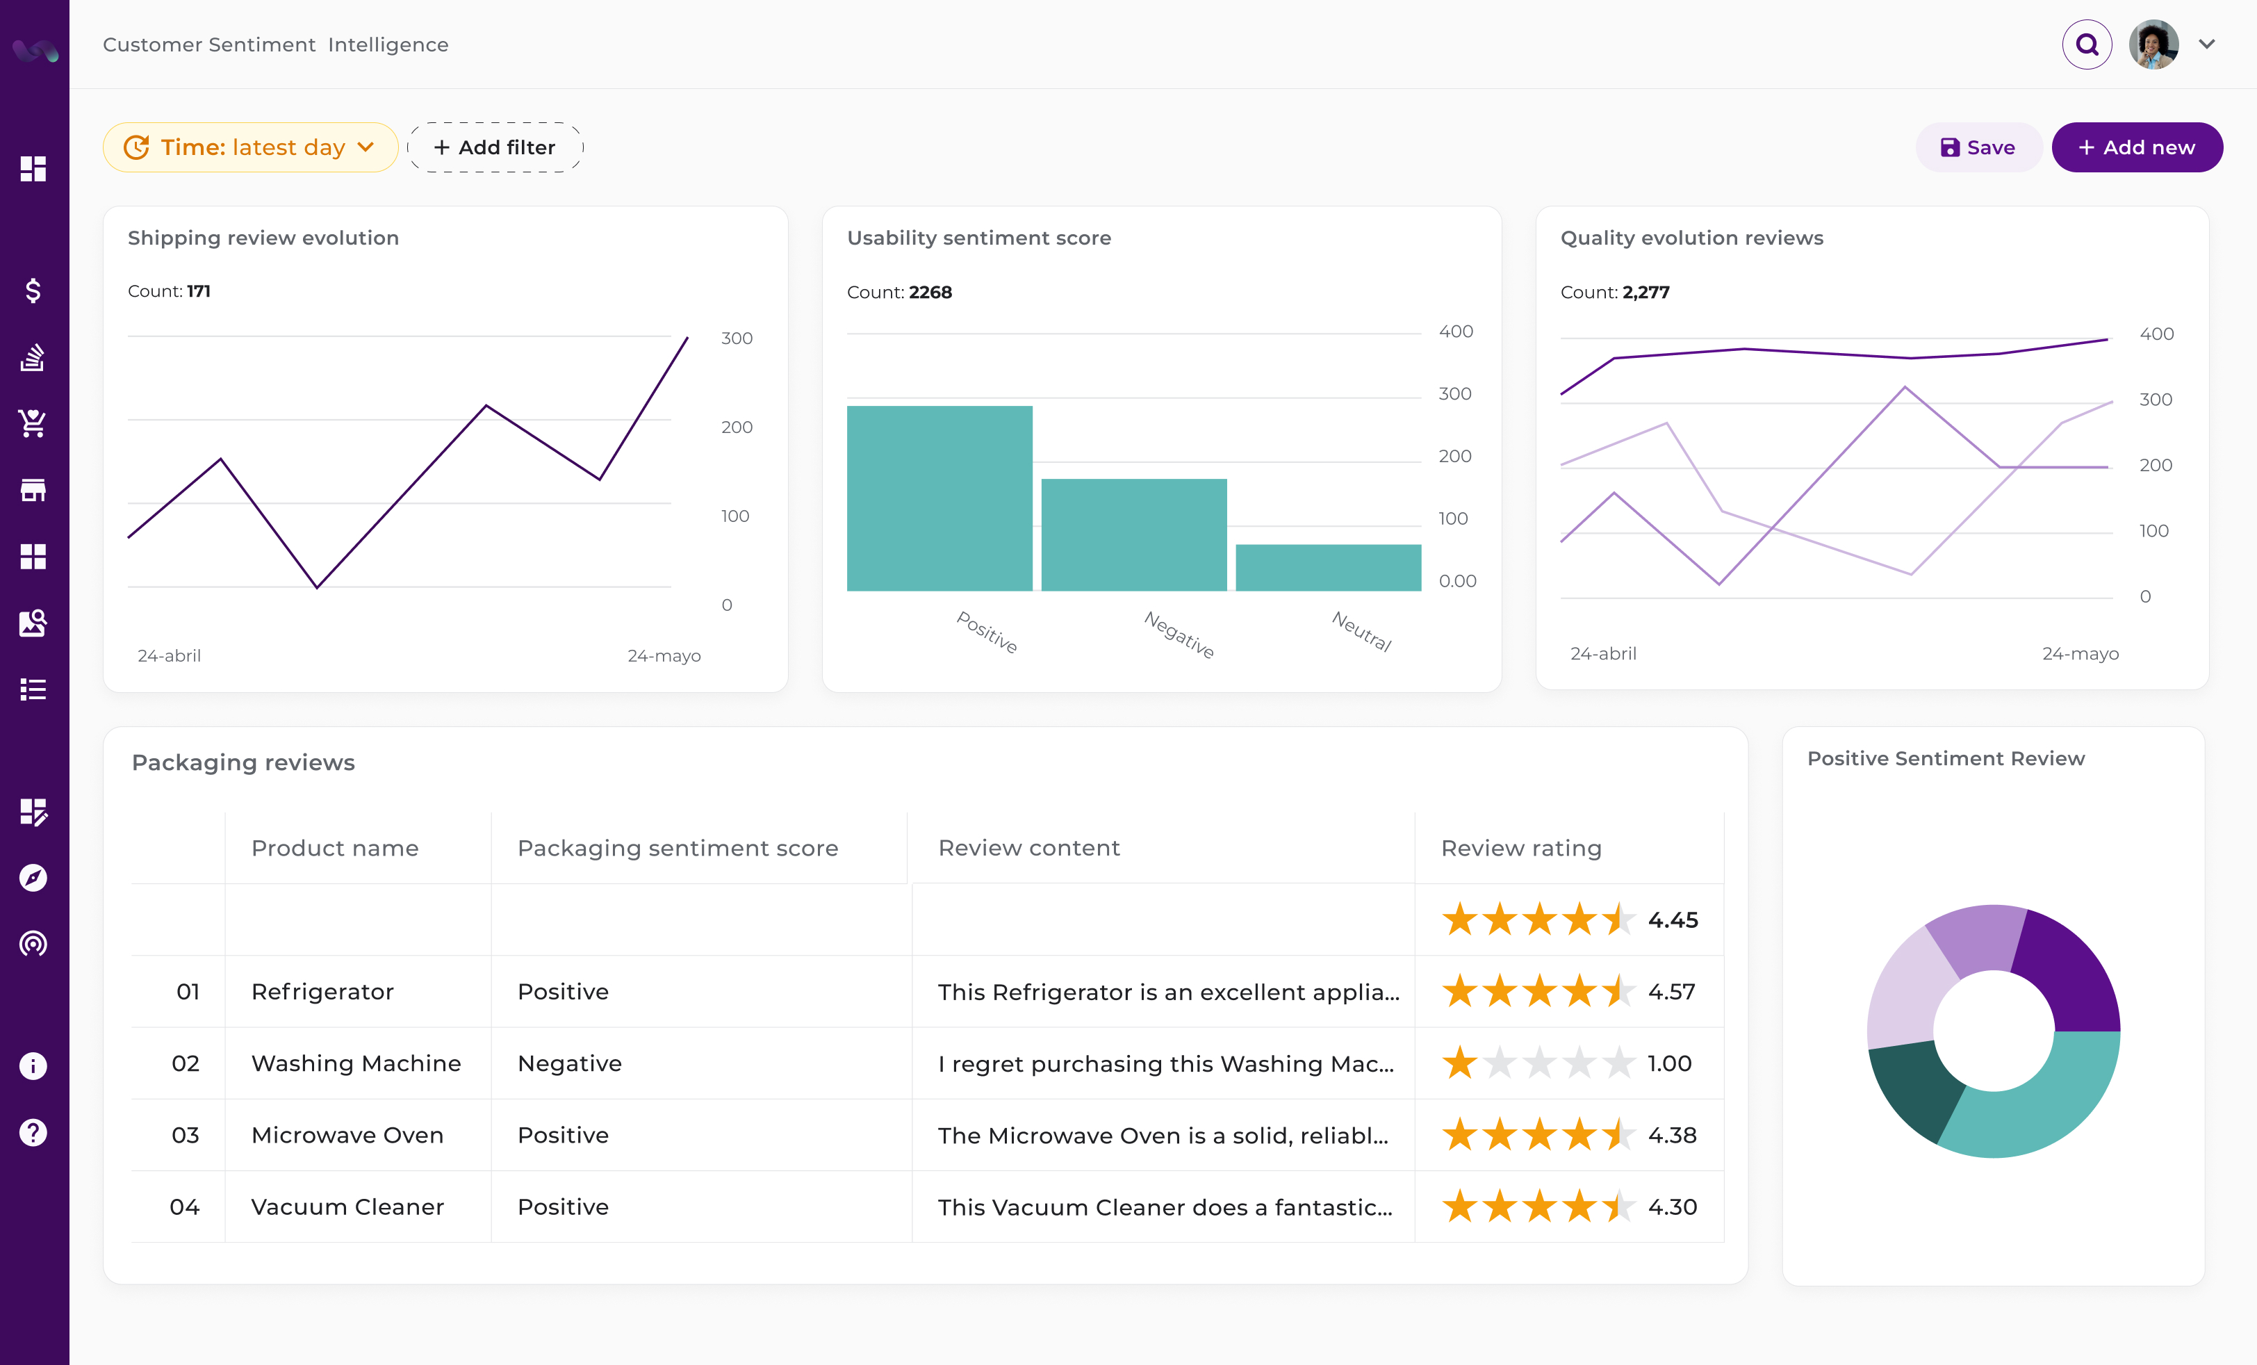This screenshot has height=1365, width=2257.
Task: Select the Sales (dollar) sidebar icon
Action: [34, 291]
